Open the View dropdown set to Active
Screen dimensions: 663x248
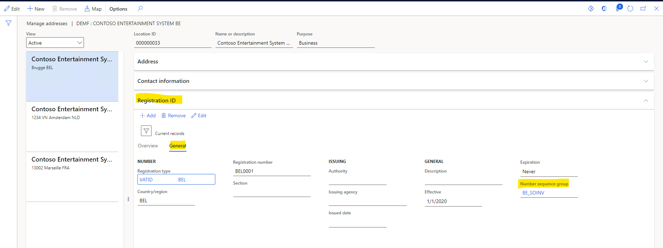[x=55, y=43]
